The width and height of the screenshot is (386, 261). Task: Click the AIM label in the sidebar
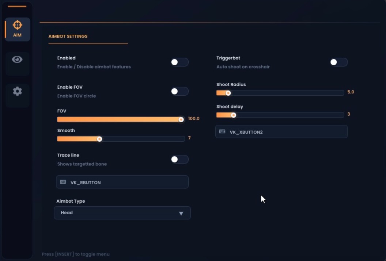click(17, 35)
